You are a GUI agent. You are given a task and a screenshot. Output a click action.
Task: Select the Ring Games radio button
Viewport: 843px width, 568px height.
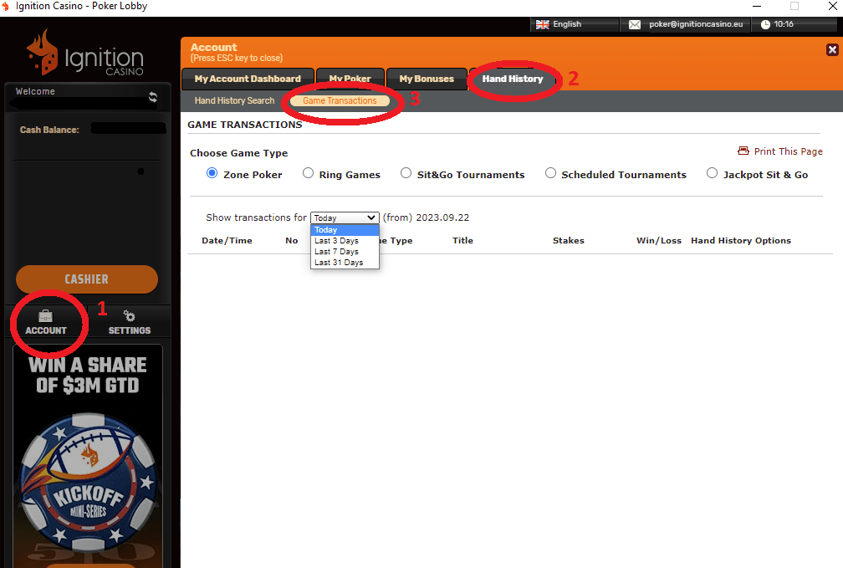coord(308,173)
